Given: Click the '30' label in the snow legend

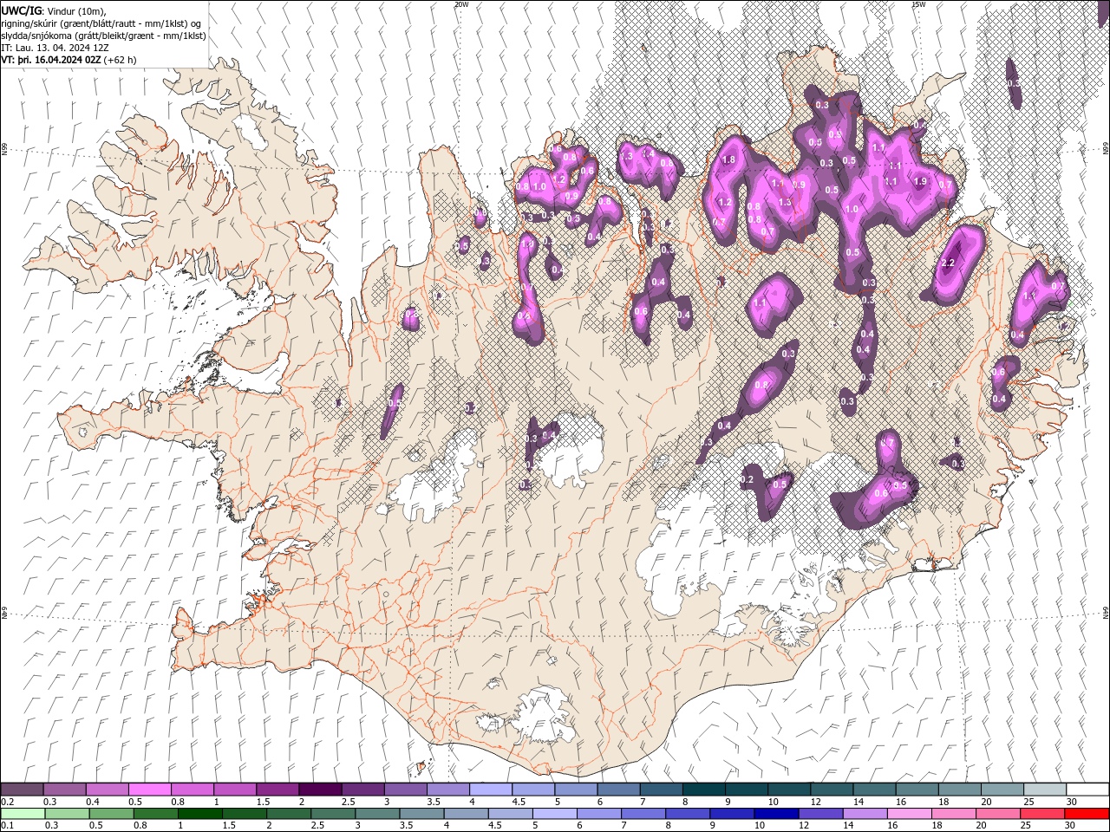Looking at the screenshot, I should pyautogui.click(x=1074, y=802).
